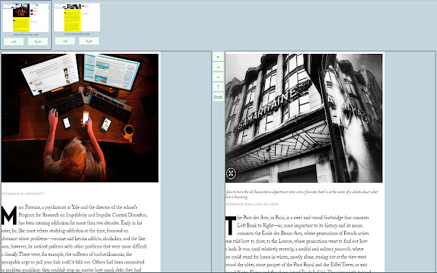Screen dimensions: 437x273
Task: Click "Program for Research on Impulsivity" line
Action: point(83,215)
